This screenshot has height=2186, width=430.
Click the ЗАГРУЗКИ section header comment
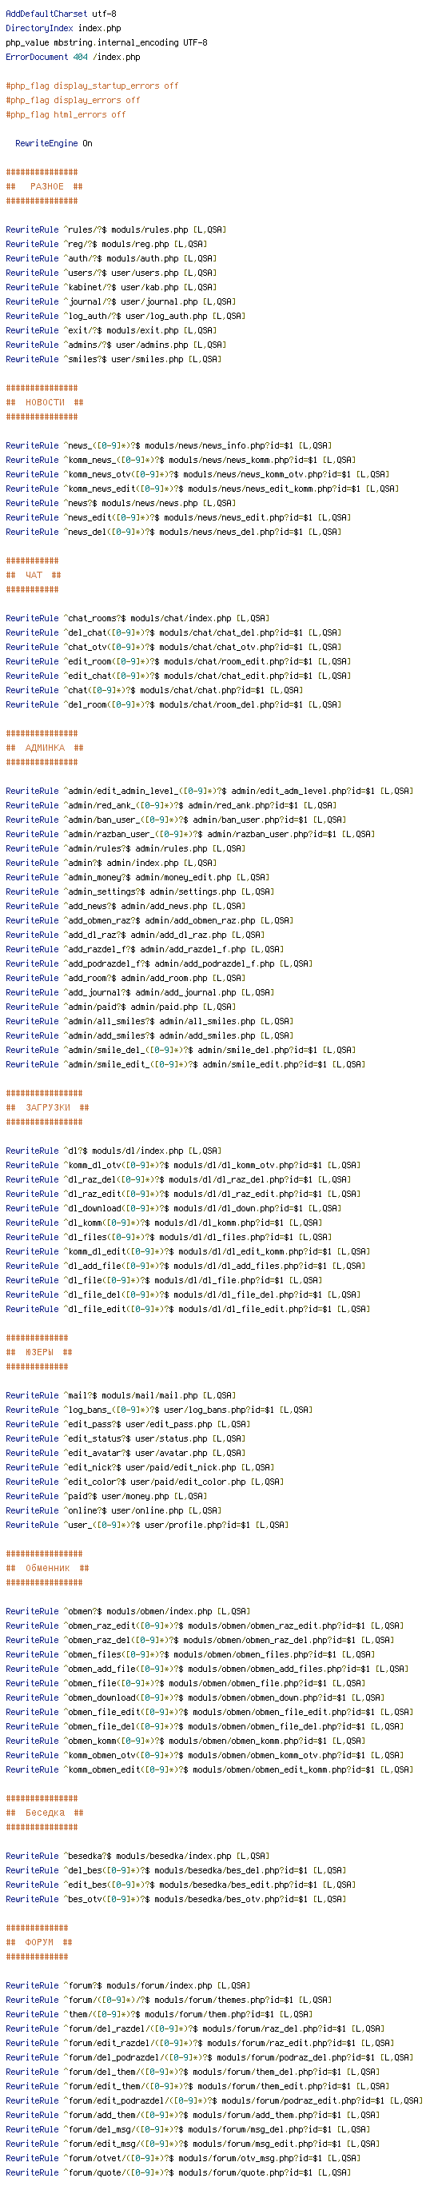46,1107
